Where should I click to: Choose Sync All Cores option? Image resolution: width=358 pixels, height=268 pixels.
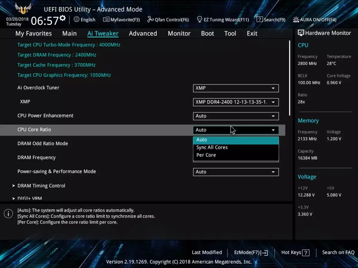coord(236,147)
